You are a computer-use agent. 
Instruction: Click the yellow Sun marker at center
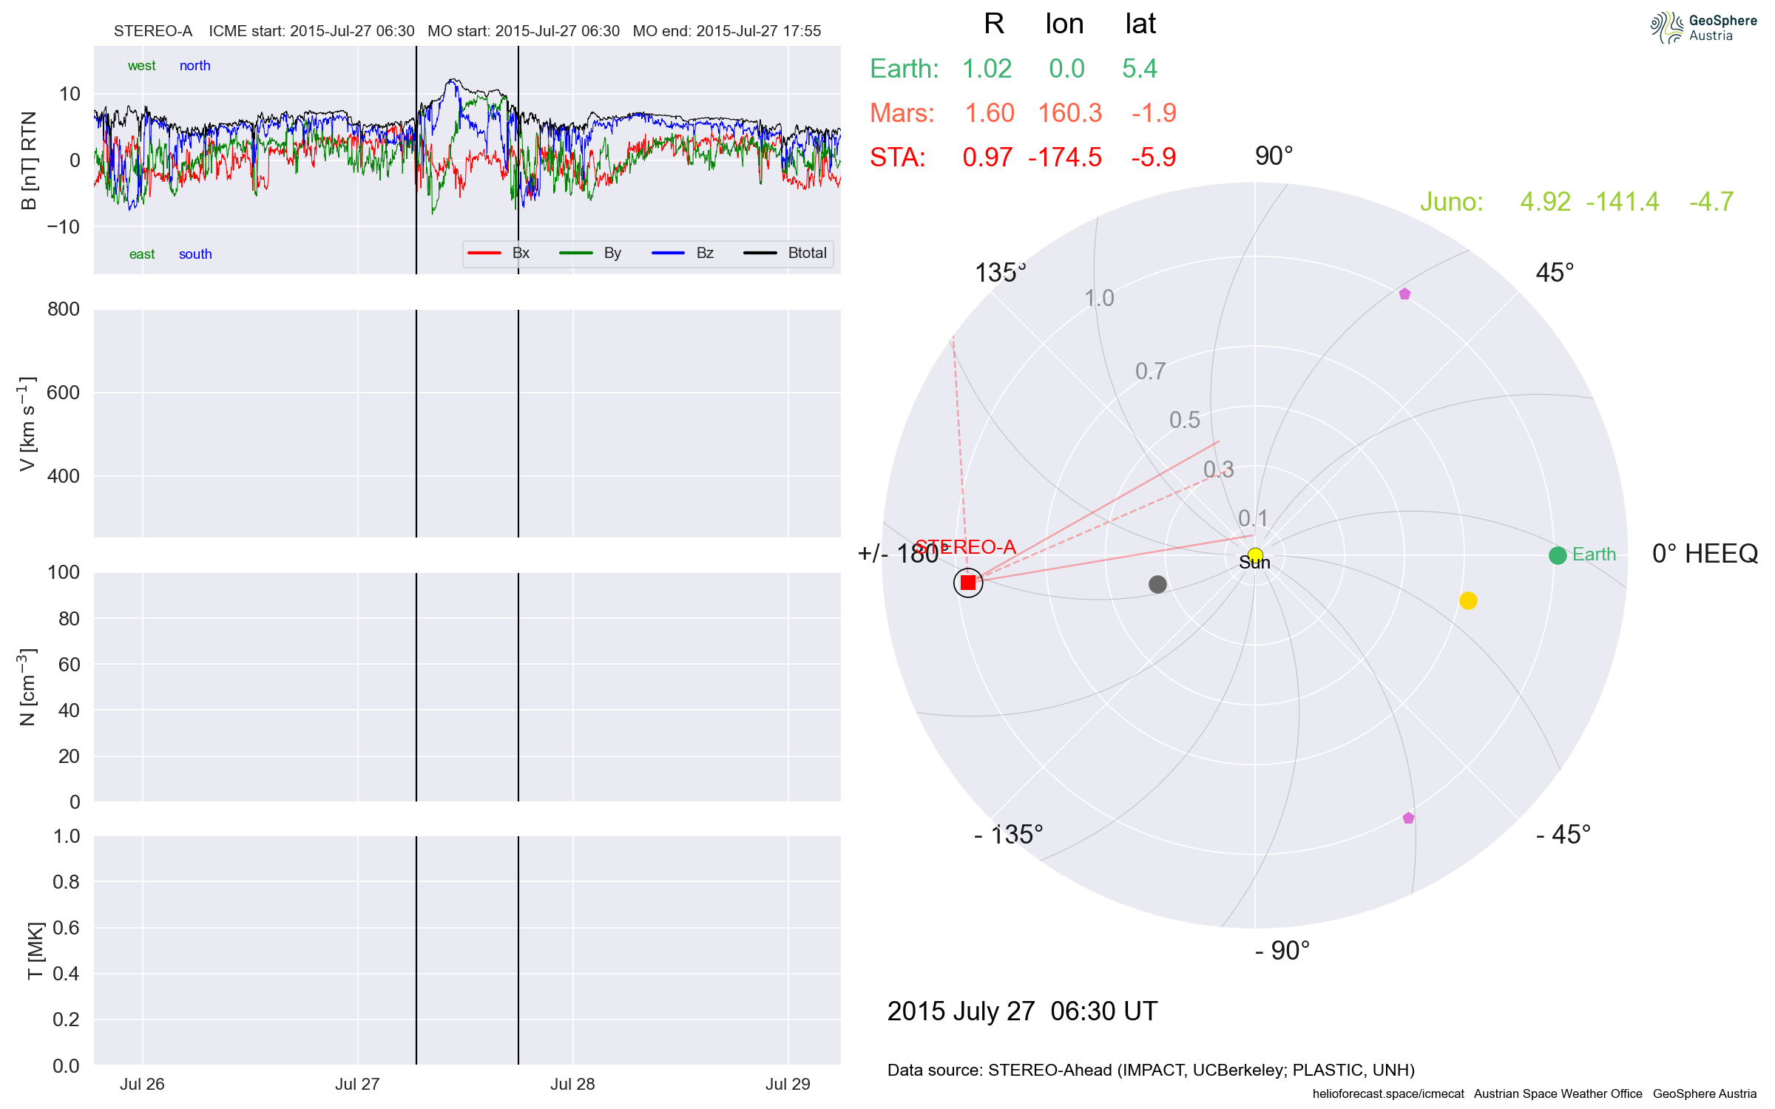(x=1255, y=555)
